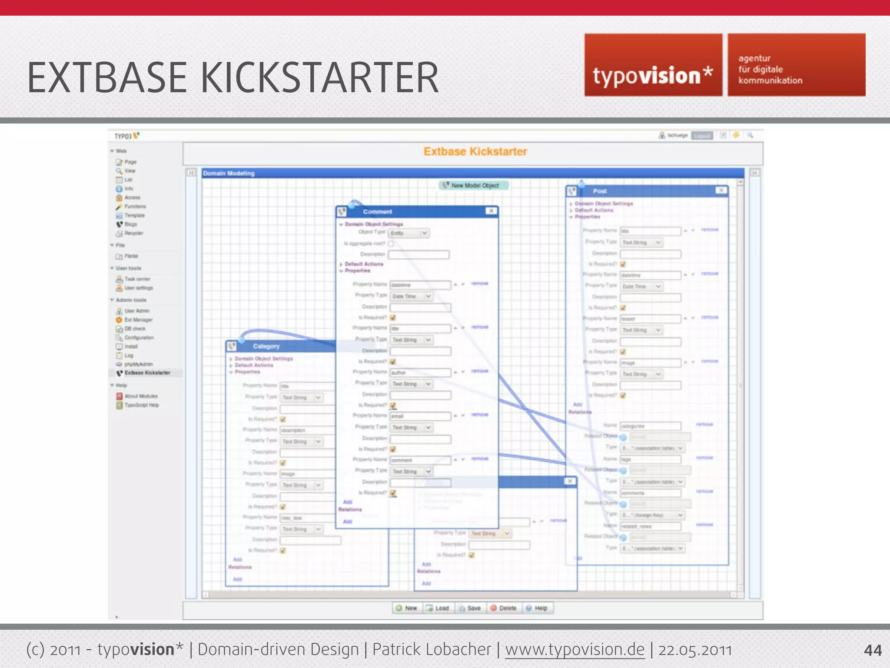Open the Filelist module
The height and width of the screenshot is (668, 890).
tap(127, 256)
